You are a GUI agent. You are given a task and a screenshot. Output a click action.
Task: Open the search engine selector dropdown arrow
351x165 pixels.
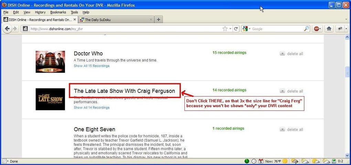coord(249,29)
